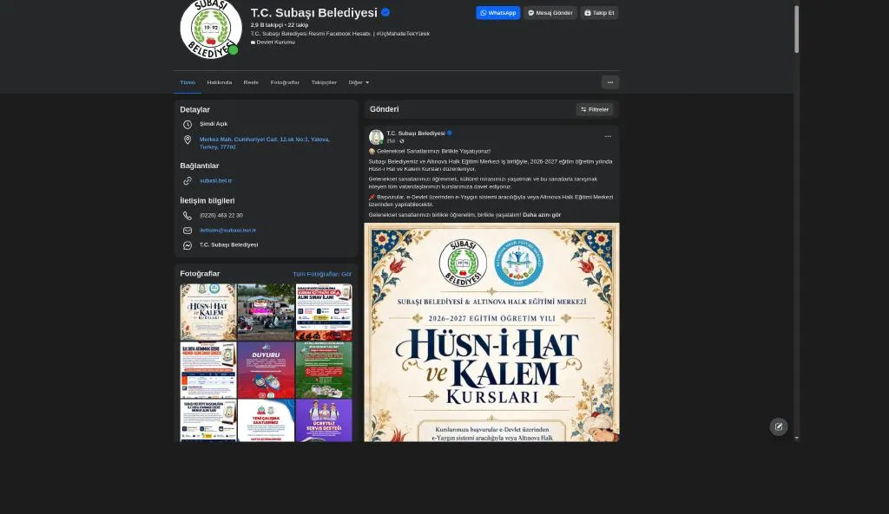889x514 pixels.
Task: Open the iletisim@subasi.bel.tr email link
Action: (x=227, y=231)
